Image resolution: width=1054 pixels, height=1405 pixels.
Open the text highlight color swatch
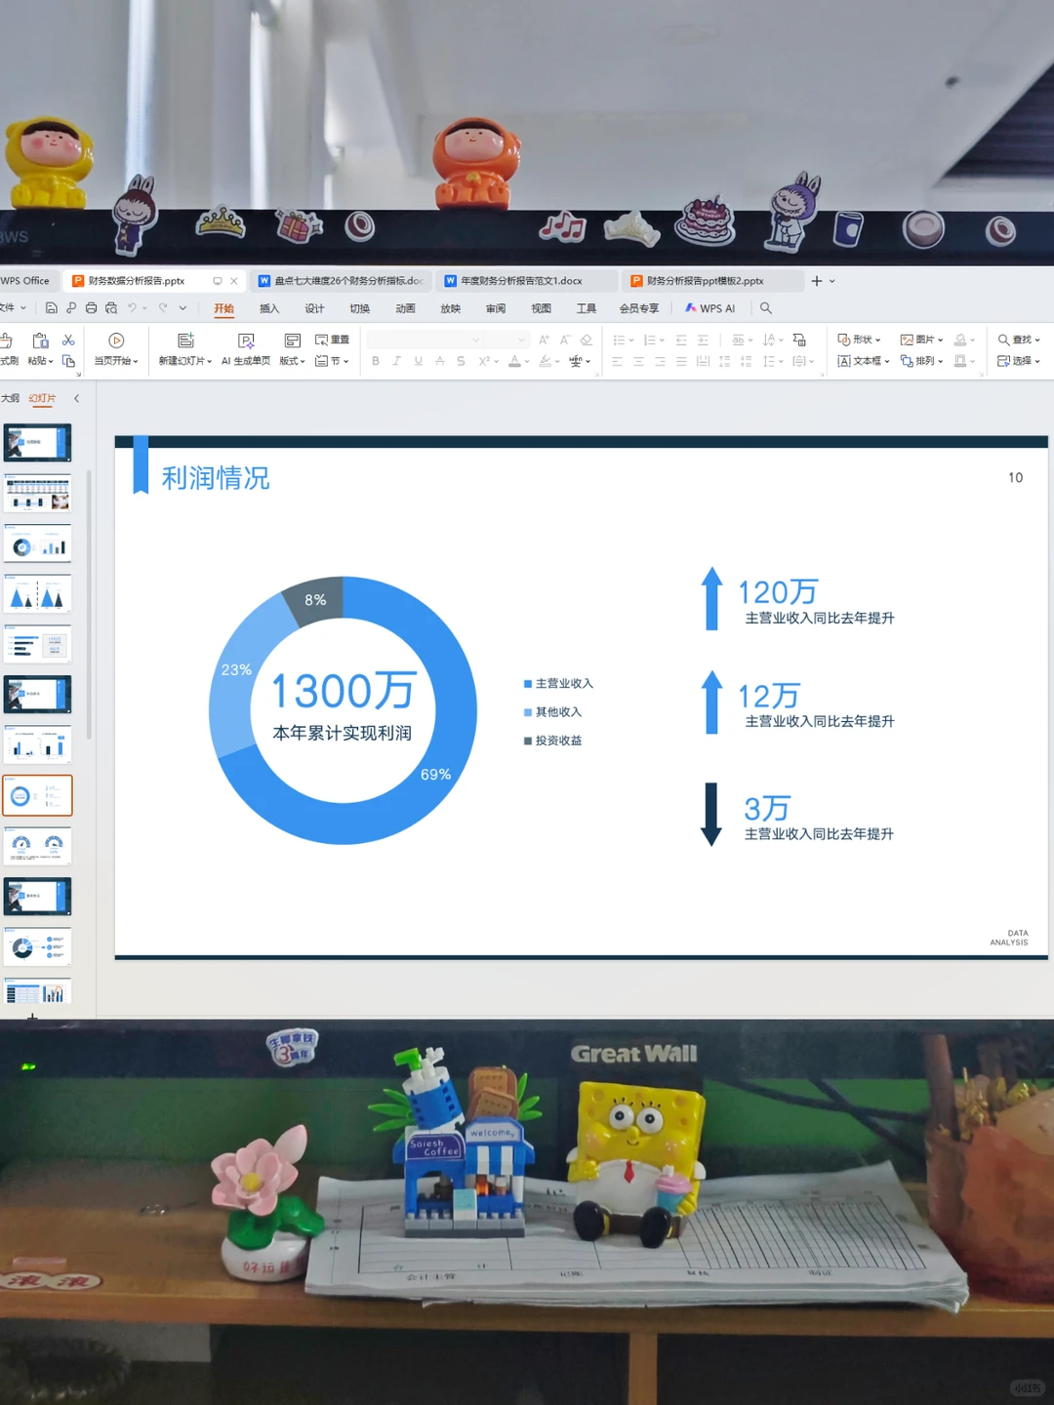coord(546,361)
